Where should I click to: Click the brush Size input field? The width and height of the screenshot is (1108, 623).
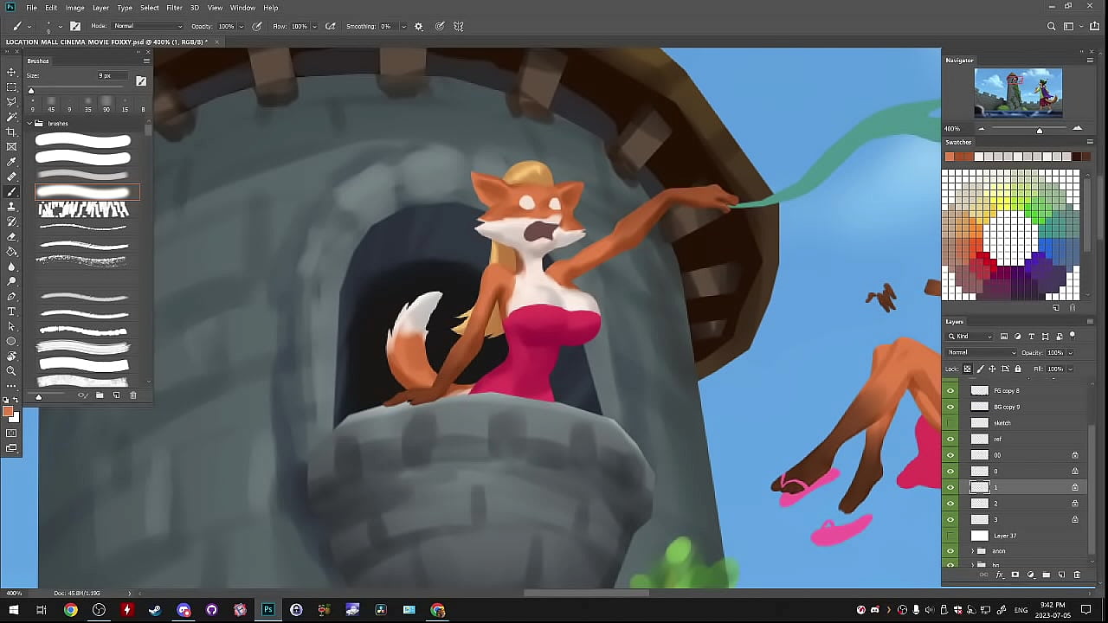[x=111, y=76]
